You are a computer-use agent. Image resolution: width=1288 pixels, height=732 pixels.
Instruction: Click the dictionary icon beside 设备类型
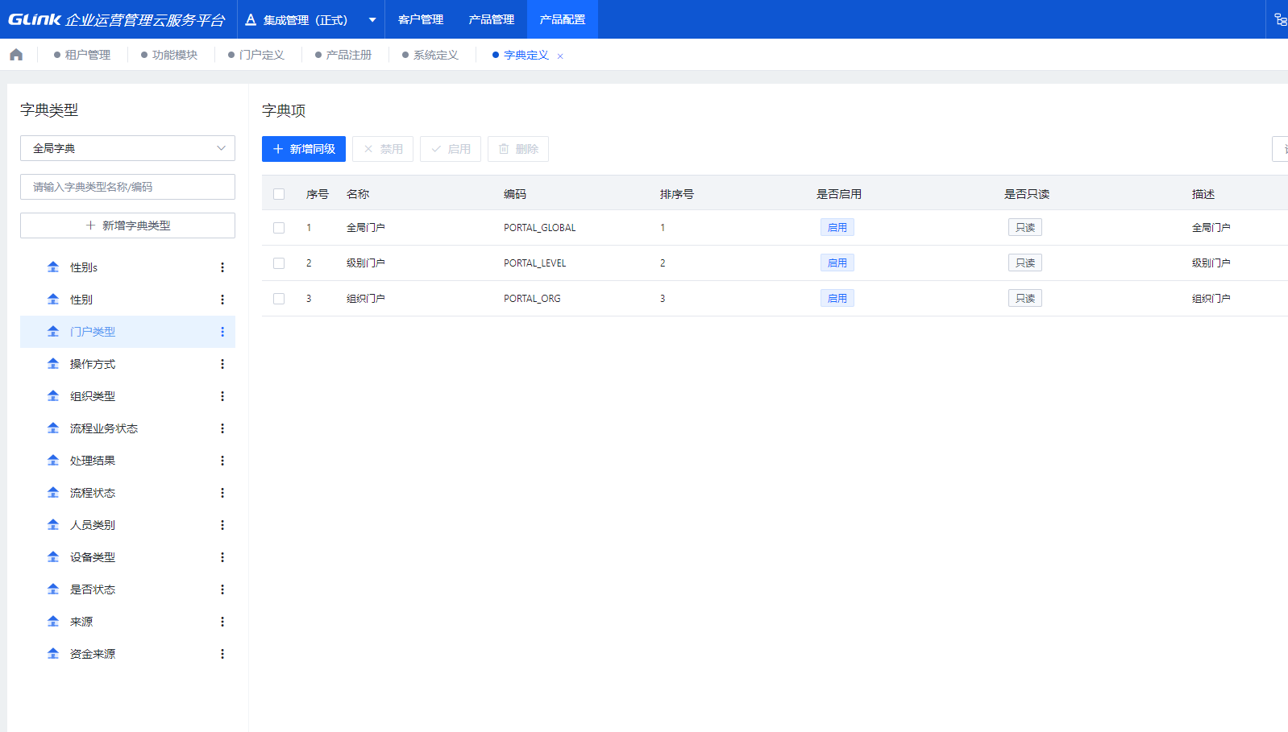tap(53, 557)
